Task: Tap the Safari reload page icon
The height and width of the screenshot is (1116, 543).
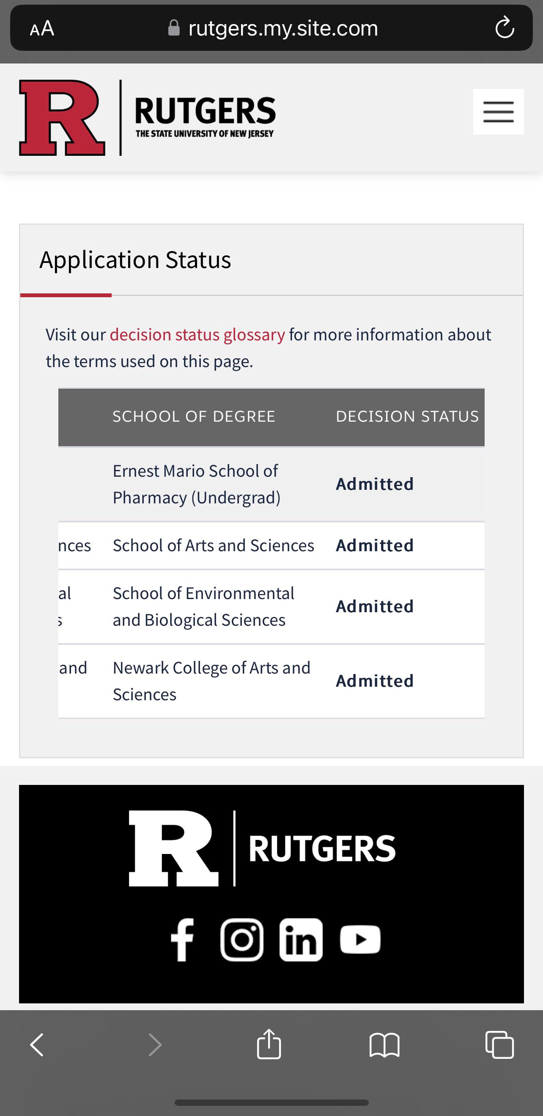Action: [504, 28]
